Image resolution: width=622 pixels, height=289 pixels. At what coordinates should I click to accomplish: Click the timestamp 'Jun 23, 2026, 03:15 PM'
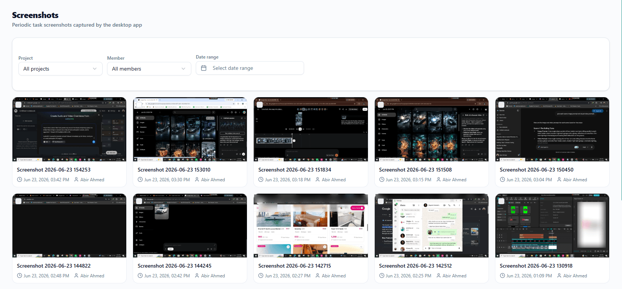coord(409,180)
